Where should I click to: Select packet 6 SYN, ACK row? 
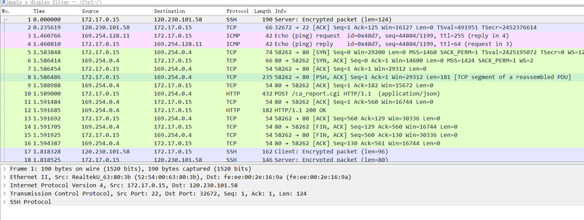click(x=292, y=60)
